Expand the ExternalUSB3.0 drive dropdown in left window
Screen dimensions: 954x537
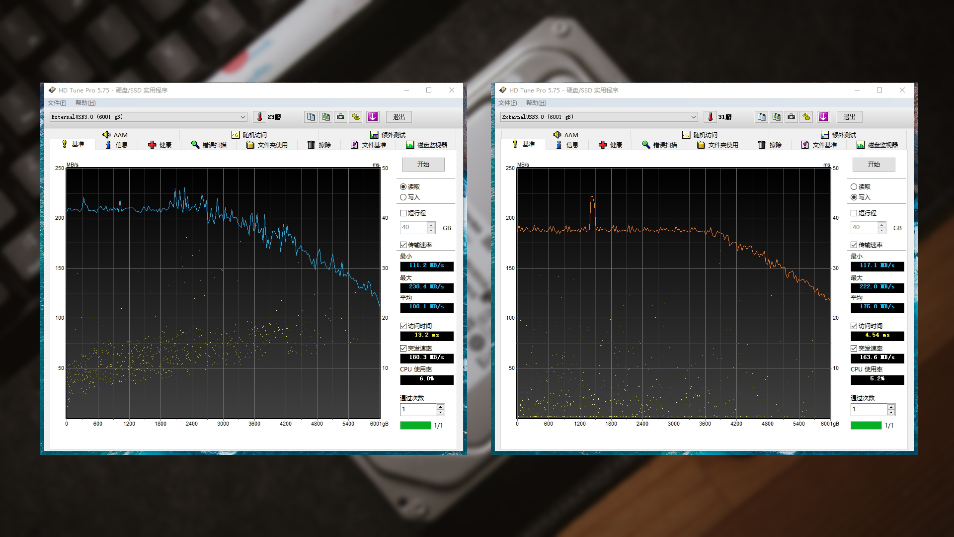click(243, 117)
